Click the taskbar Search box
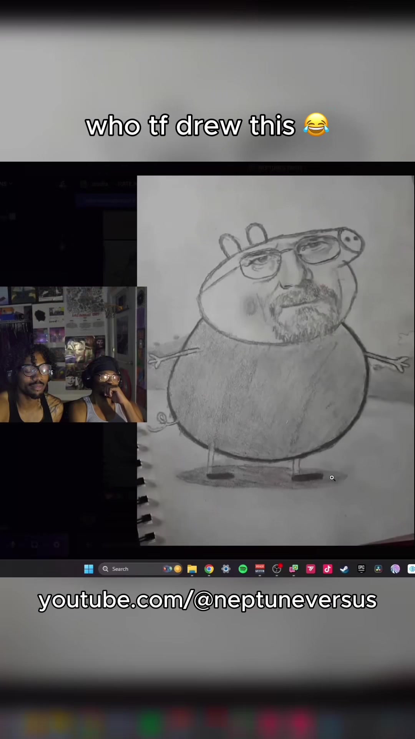This screenshot has height=739, width=415. point(141,569)
